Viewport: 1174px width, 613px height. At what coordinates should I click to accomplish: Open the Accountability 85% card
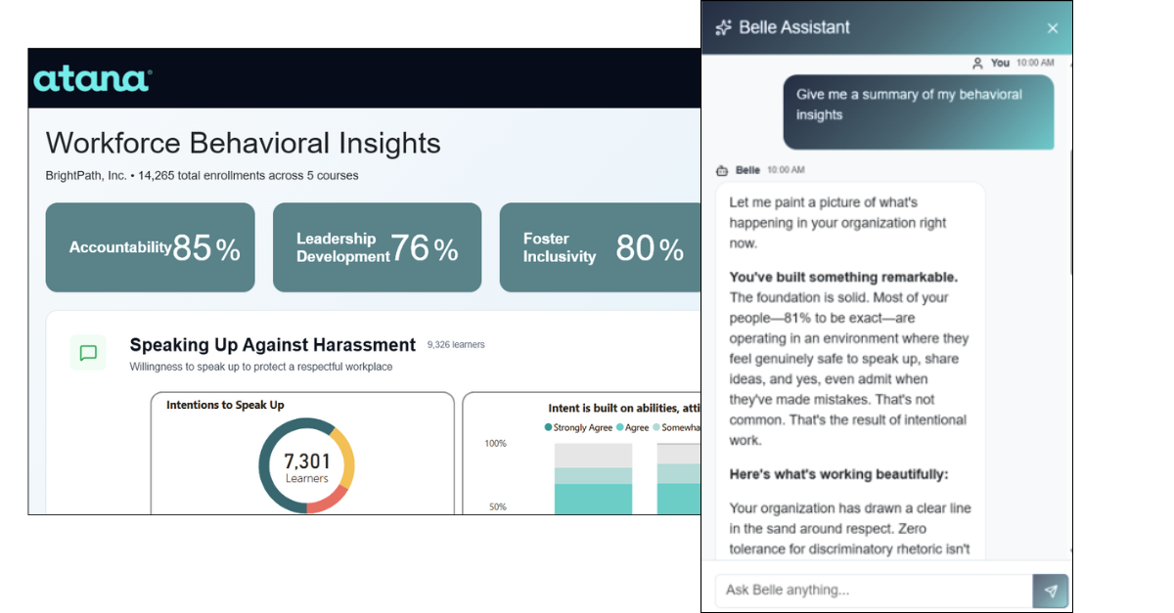click(150, 247)
